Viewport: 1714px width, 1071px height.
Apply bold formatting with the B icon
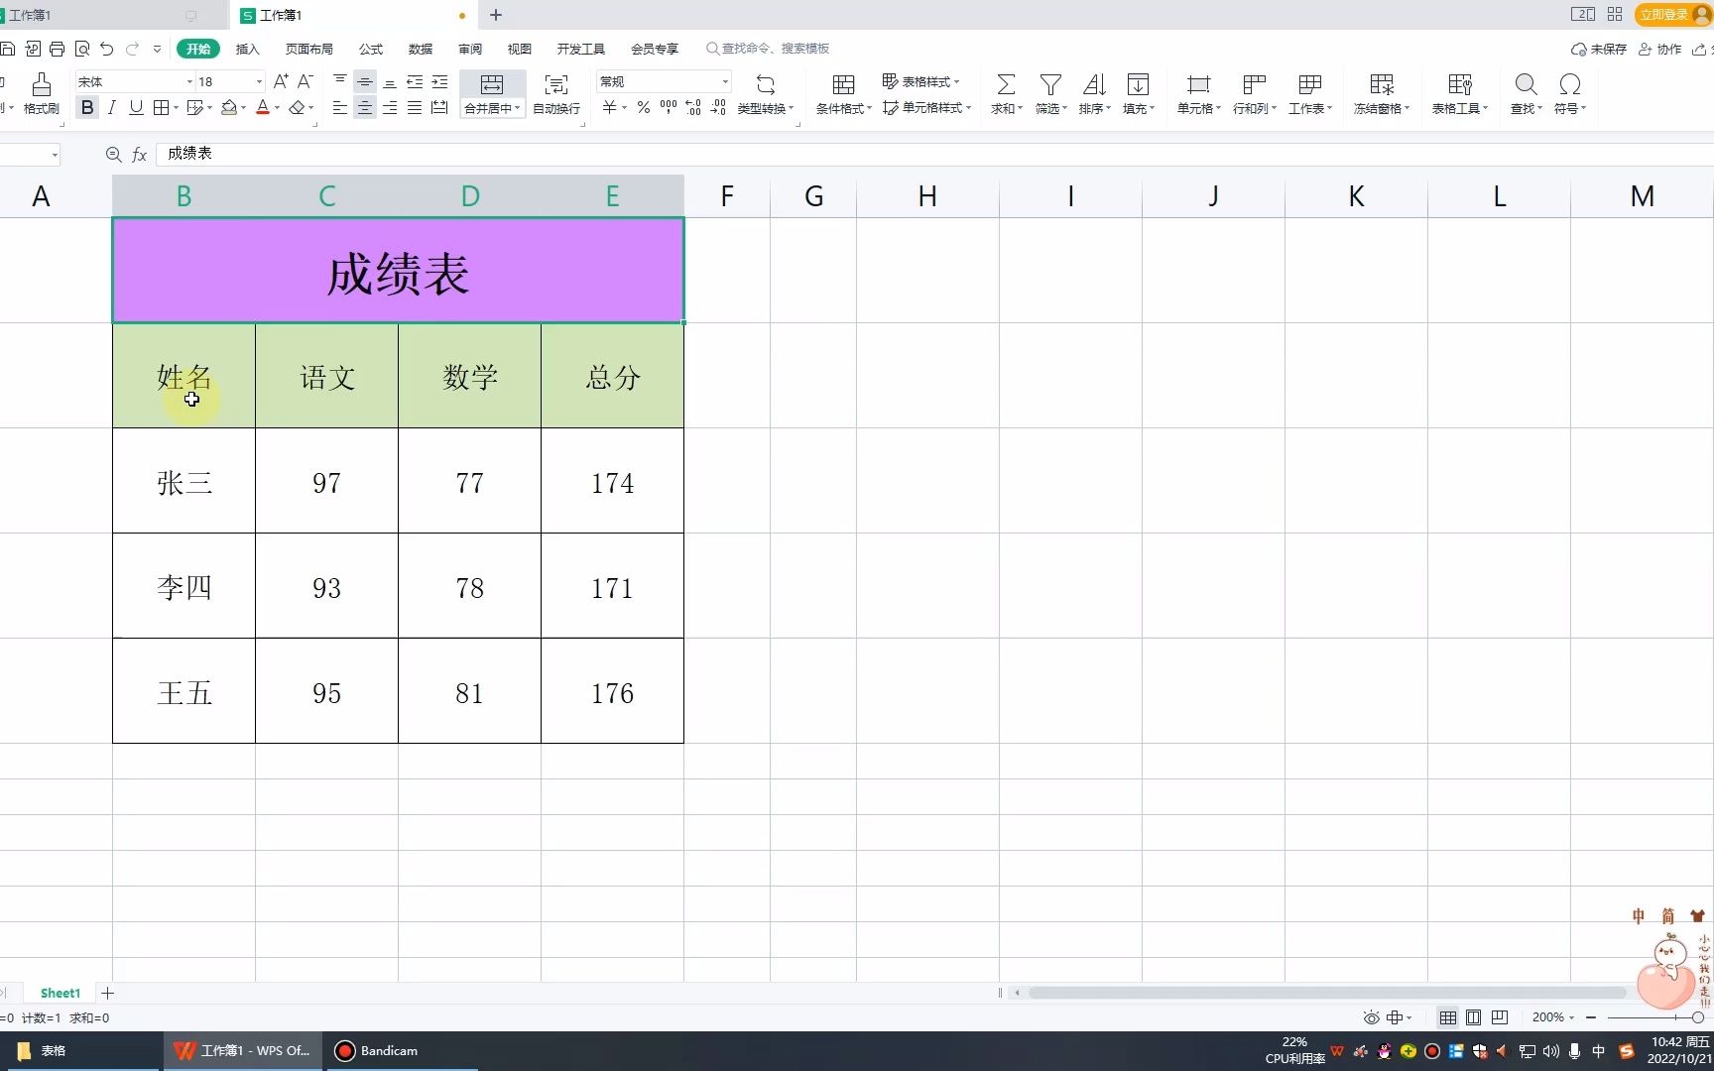tap(87, 107)
